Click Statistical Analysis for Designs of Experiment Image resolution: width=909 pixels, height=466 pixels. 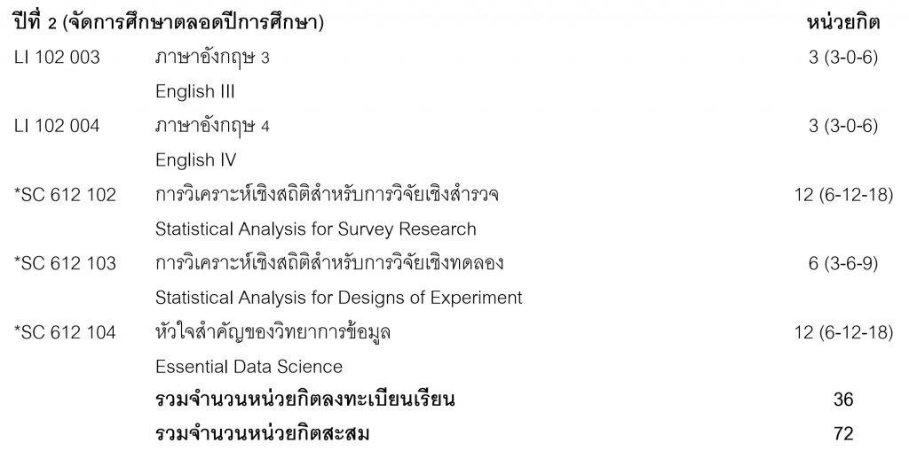click(x=338, y=298)
